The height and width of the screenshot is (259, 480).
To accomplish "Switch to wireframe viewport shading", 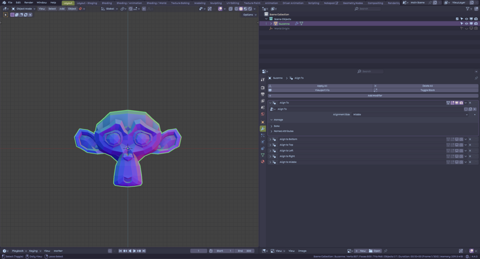I will pos(236,9).
